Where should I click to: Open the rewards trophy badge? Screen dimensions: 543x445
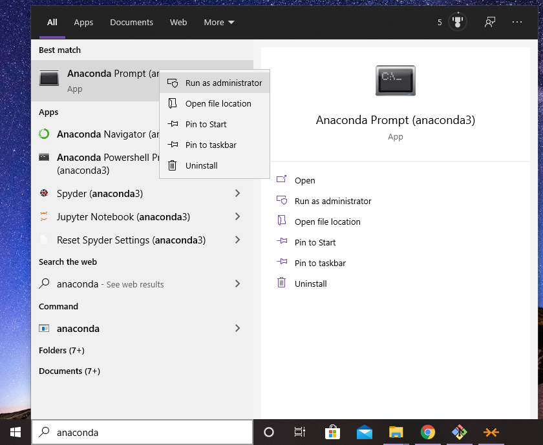click(x=458, y=22)
